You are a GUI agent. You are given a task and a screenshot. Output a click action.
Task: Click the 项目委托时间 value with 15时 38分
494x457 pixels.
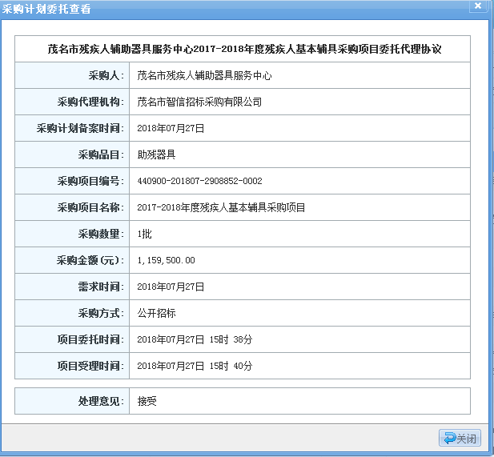point(195,339)
